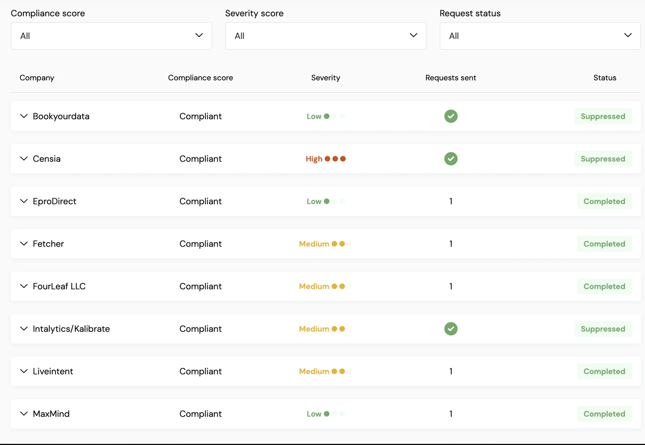Click the Suppressed badge for Bookyourdata
This screenshot has height=445, width=645.
click(x=603, y=116)
